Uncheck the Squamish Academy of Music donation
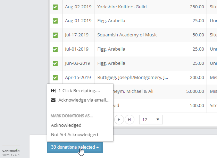This screenshot has width=217, height=158. point(55,35)
